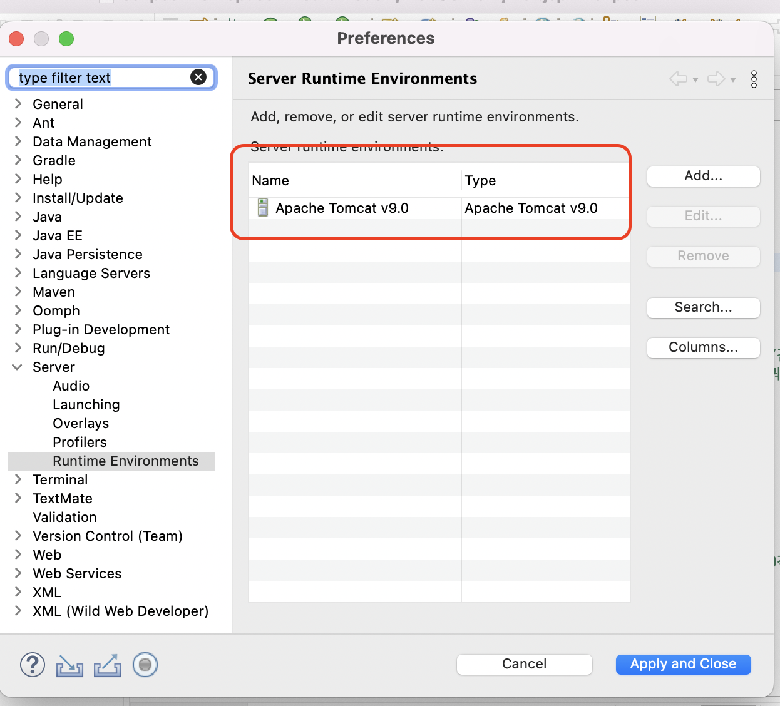The image size is (780, 706).
Task: Collapse the Server tree node
Action: click(18, 367)
